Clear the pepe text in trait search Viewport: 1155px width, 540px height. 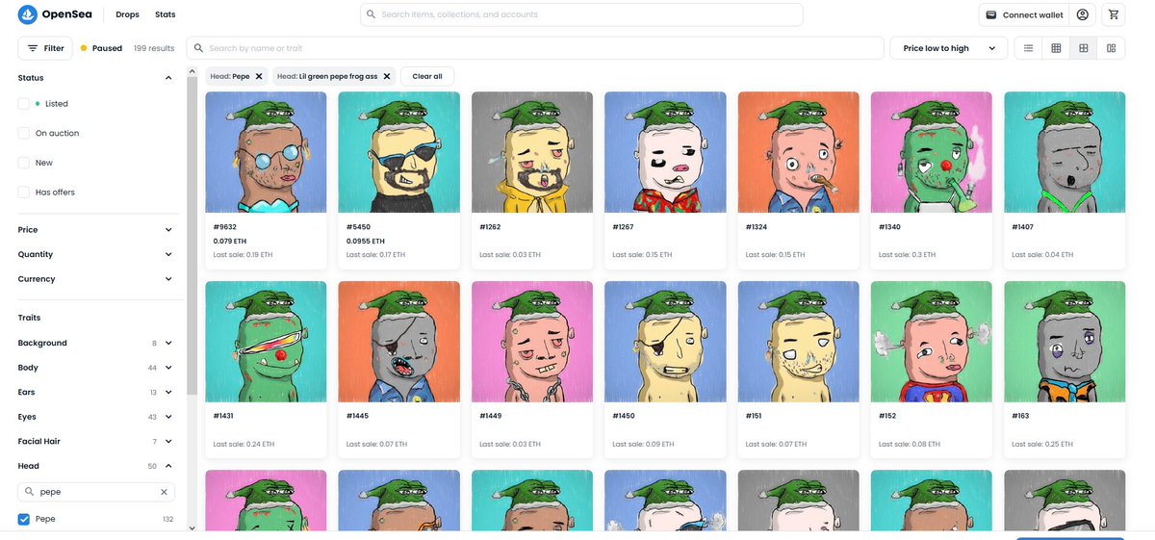tap(164, 492)
